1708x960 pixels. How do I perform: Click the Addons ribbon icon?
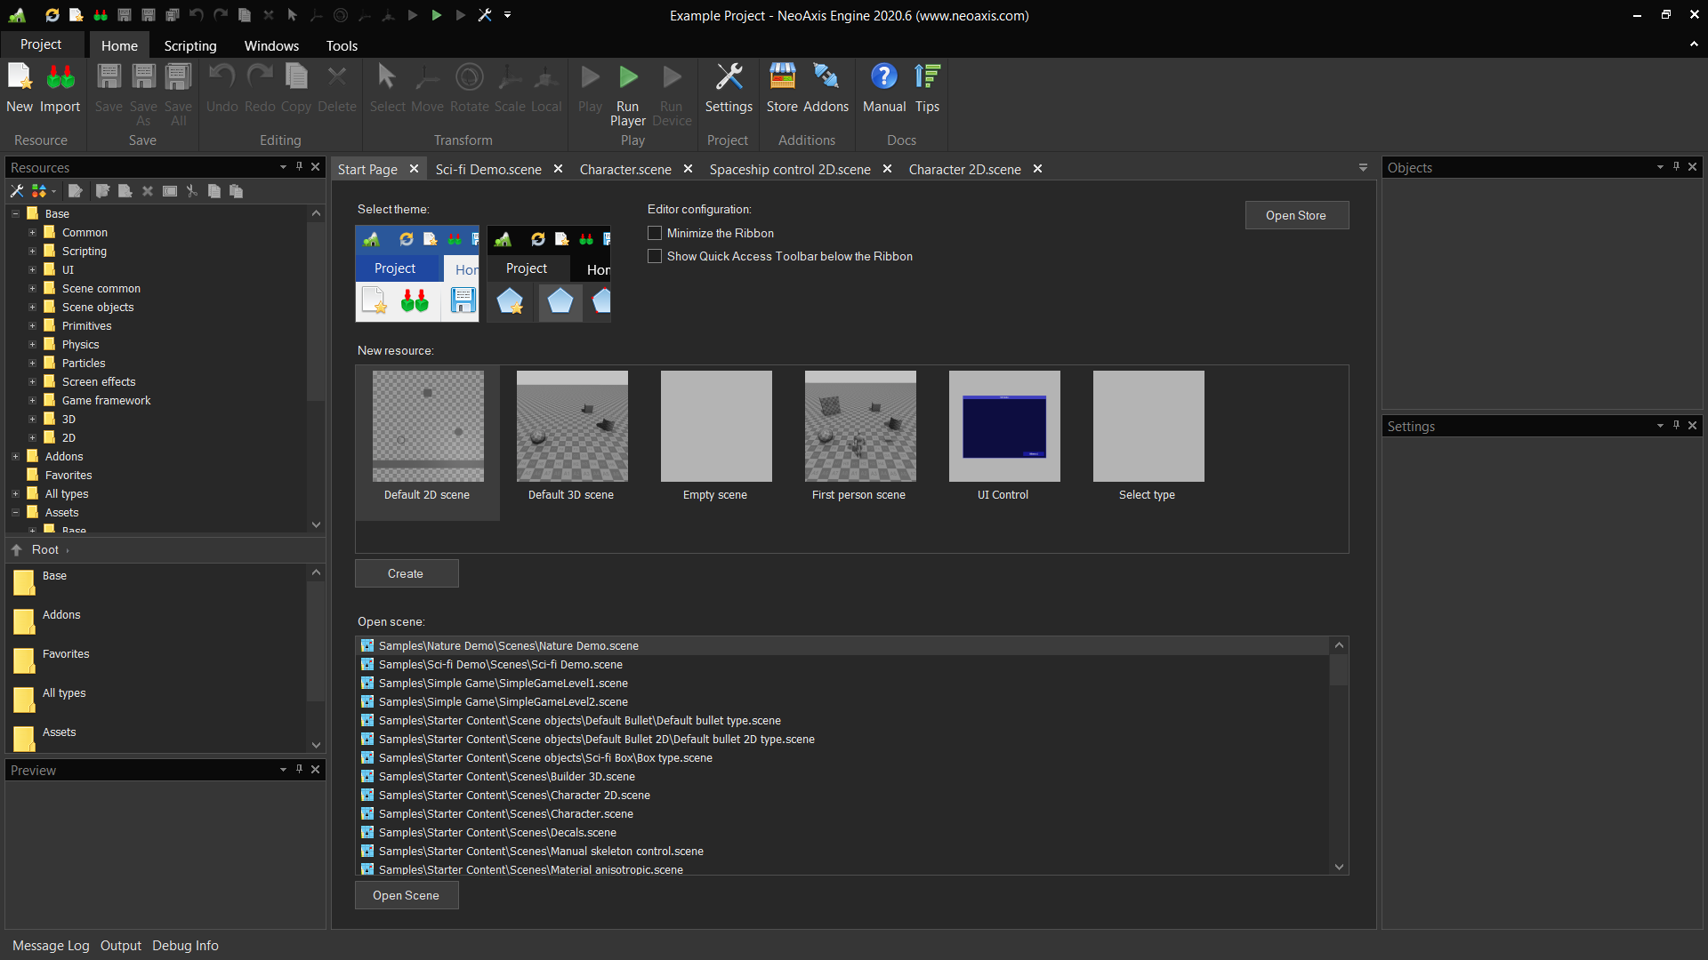click(826, 78)
